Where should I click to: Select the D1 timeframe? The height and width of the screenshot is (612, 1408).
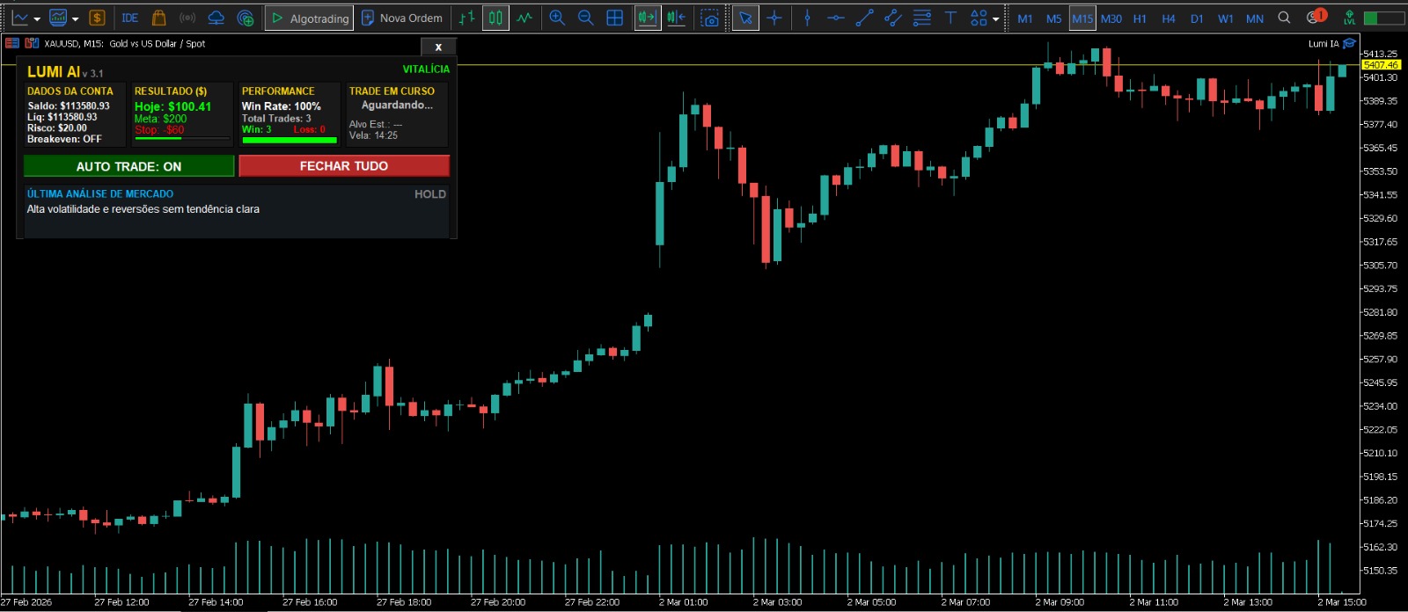point(1197,18)
